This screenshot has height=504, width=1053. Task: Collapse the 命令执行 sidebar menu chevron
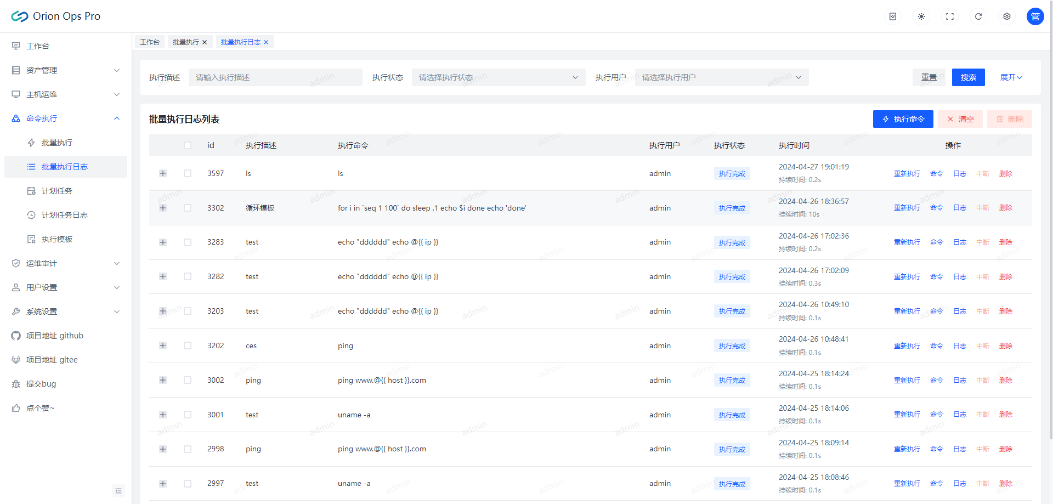[117, 118]
